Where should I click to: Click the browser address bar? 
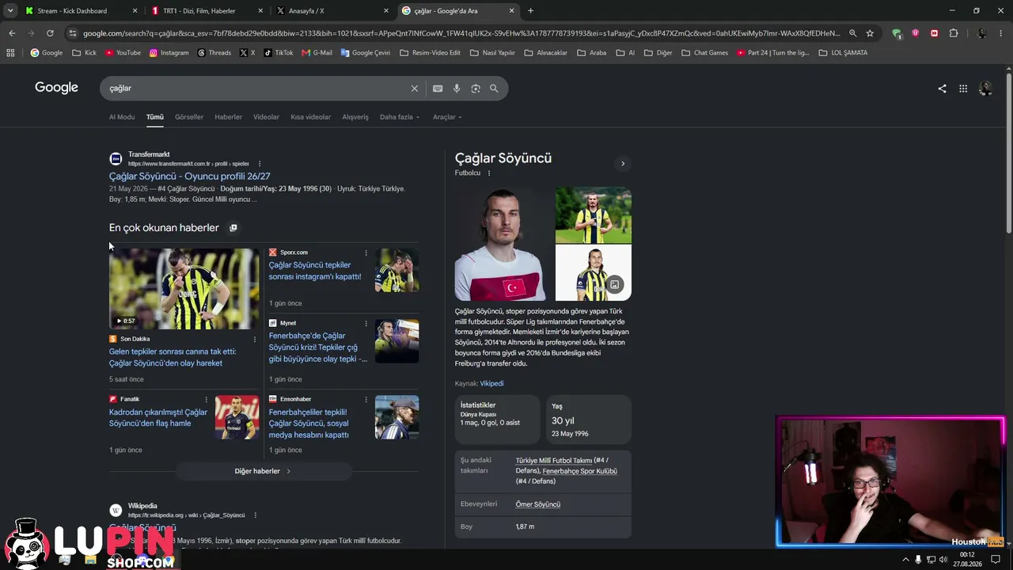pos(463,33)
